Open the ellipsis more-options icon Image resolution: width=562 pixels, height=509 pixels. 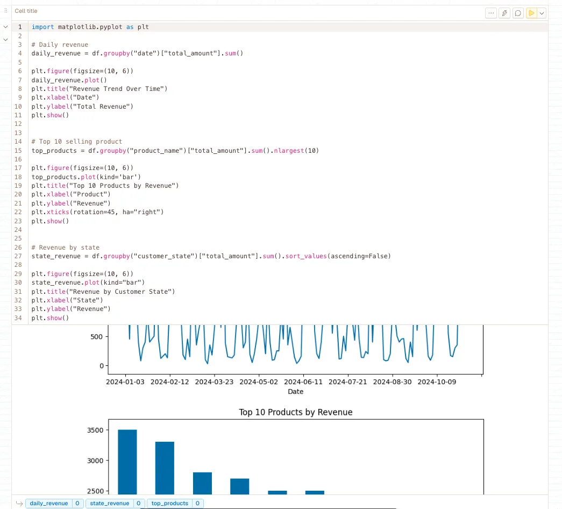pos(491,12)
